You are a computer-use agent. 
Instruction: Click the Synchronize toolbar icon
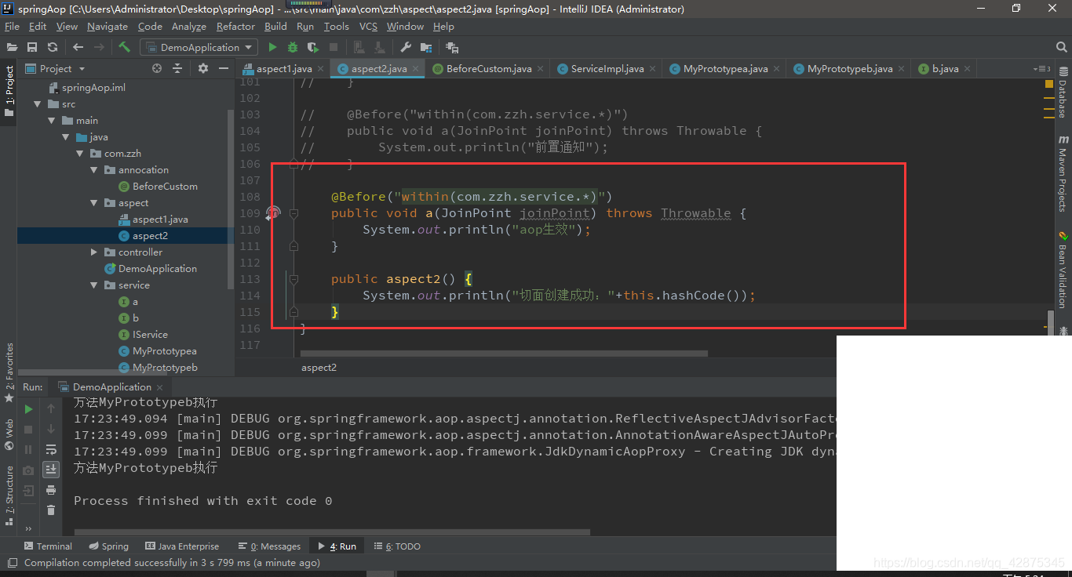coord(53,47)
